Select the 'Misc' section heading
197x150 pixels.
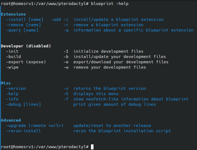click(x=6, y=83)
